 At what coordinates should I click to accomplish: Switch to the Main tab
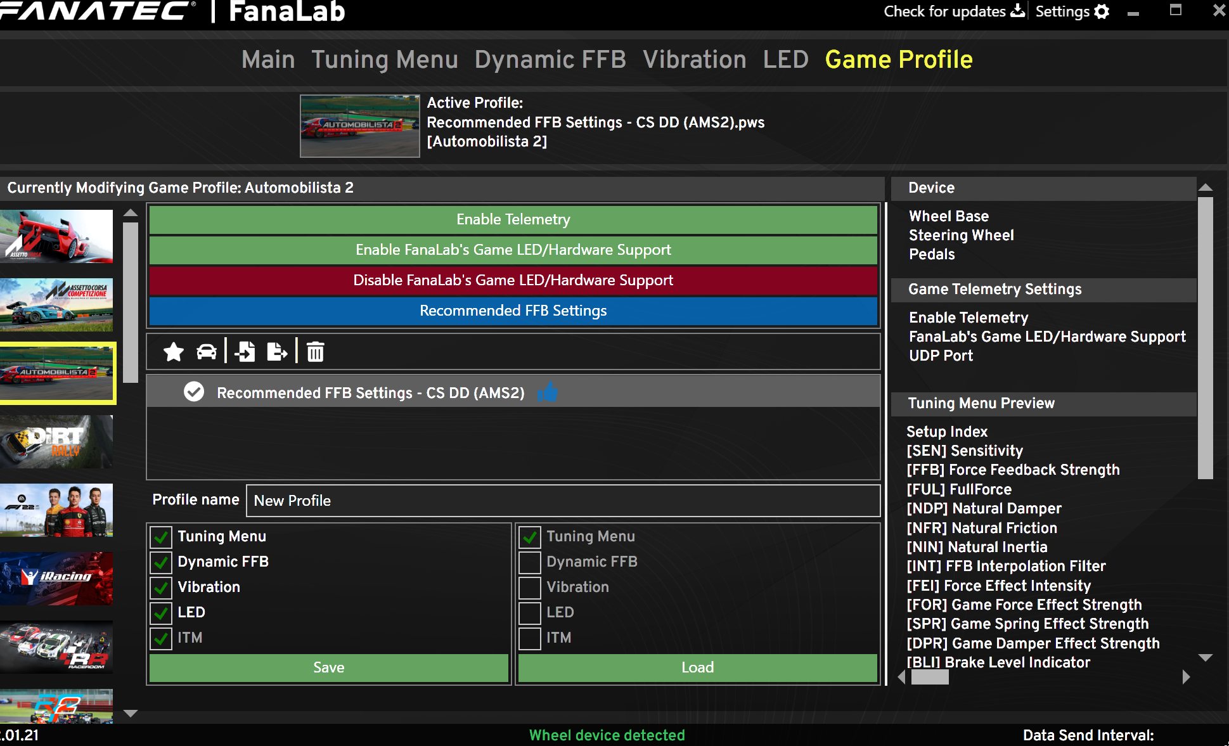coord(268,60)
